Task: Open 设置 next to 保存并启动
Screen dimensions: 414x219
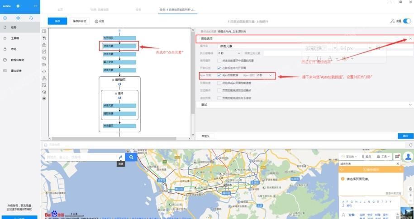Action: (99, 21)
